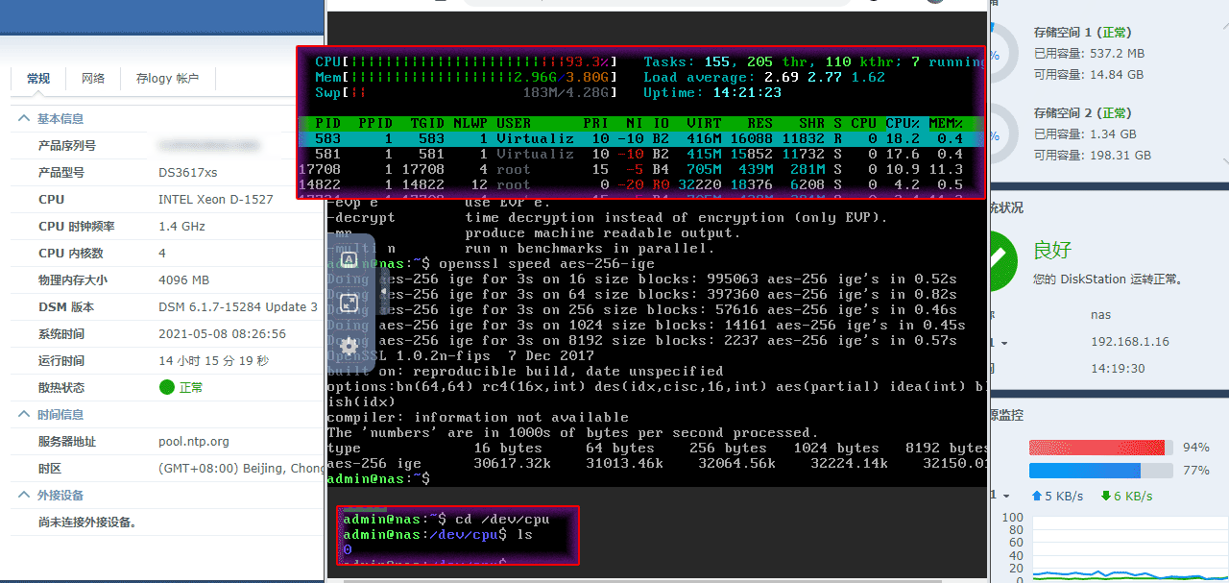Click the keyboard 'A' icon in floating toolbar
1229x583 pixels.
pyautogui.click(x=349, y=259)
